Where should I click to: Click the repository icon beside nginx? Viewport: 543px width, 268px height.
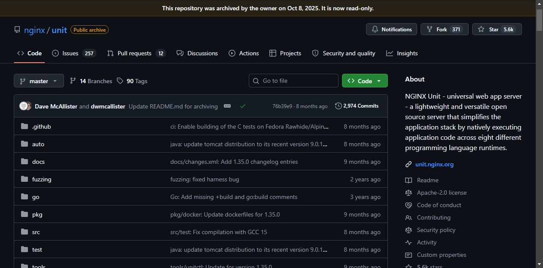(17, 30)
